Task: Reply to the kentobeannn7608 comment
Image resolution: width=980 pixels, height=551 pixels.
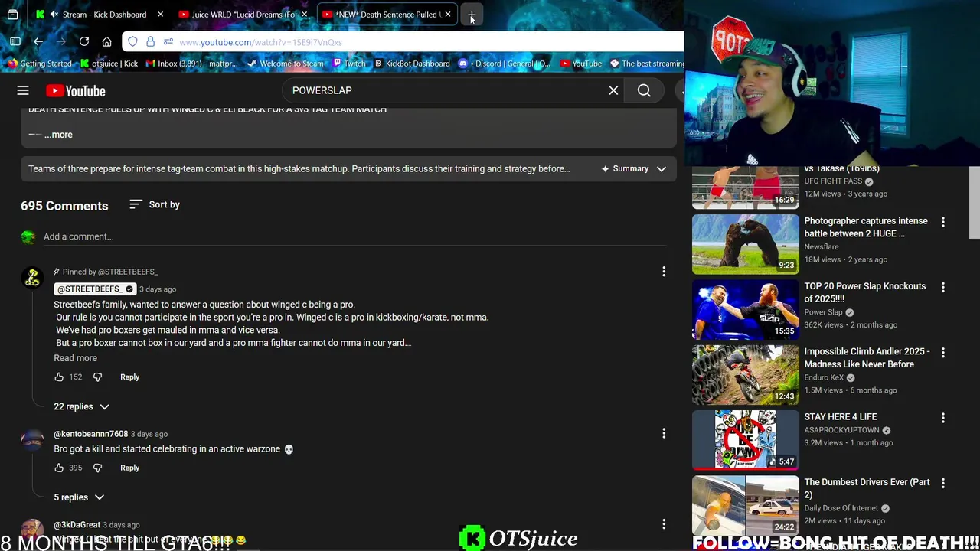Action: coord(129,468)
